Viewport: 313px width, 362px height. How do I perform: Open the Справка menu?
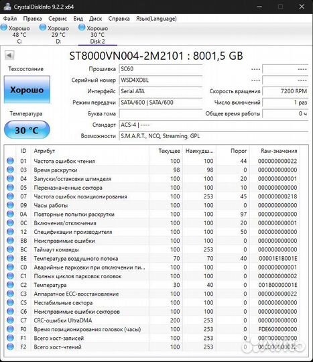coord(119,19)
